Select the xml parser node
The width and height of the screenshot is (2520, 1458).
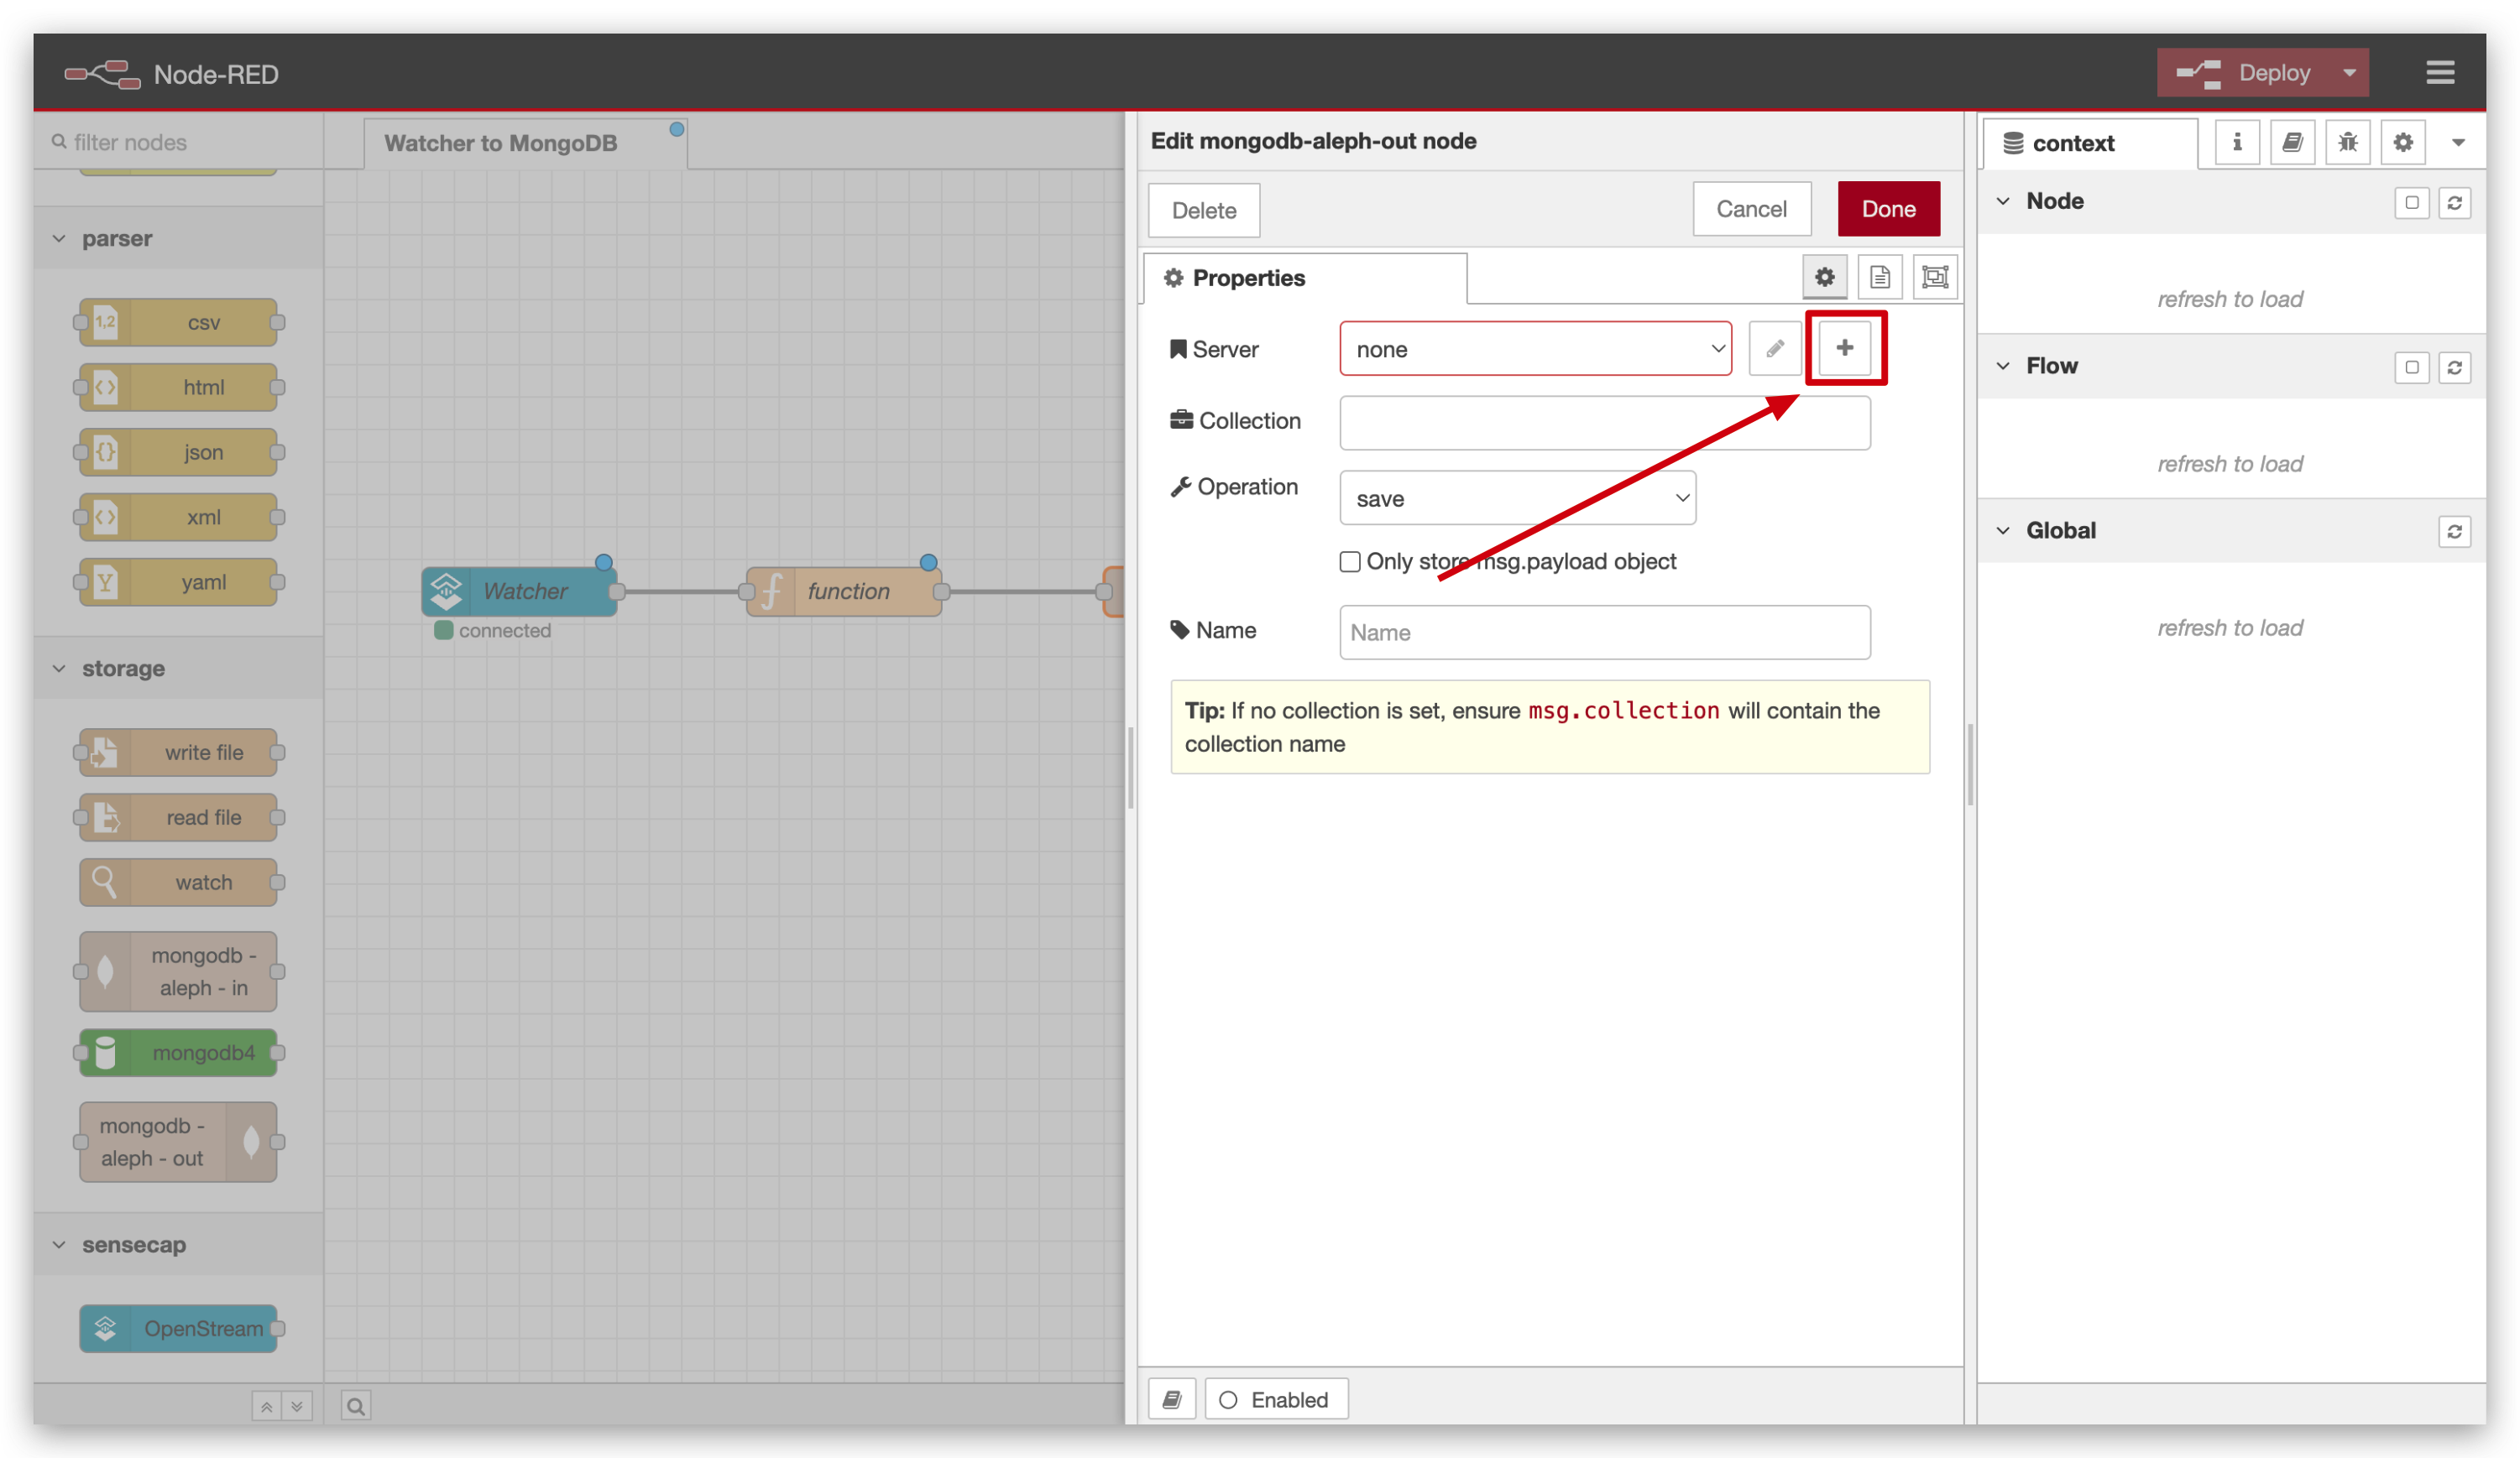tap(178, 518)
